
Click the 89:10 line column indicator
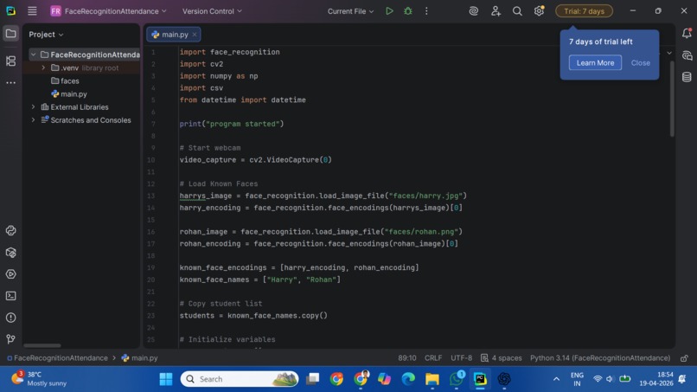[x=407, y=358]
